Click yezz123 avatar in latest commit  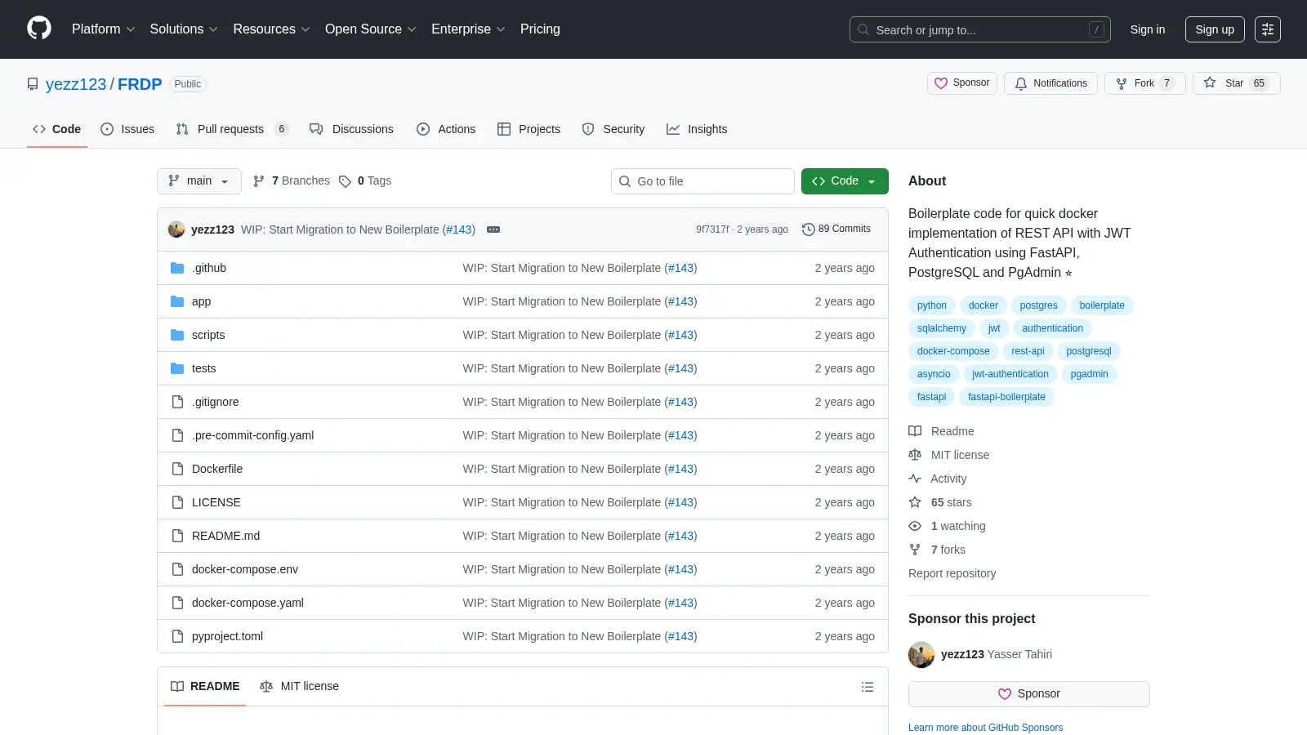(x=176, y=229)
